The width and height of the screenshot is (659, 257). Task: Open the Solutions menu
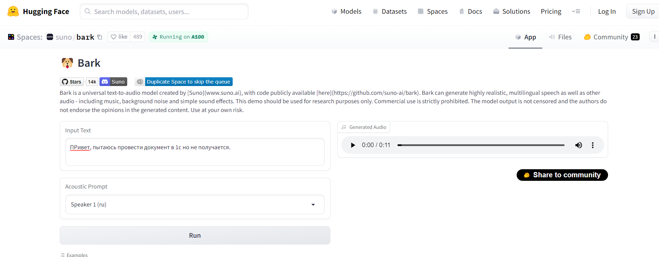coord(512,12)
